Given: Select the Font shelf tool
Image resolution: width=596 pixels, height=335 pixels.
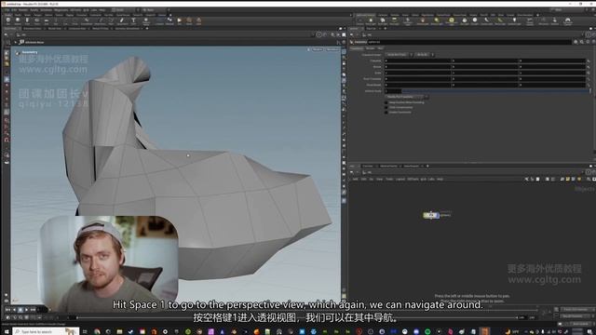Looking at the screenshot, I should coord(133,20).
